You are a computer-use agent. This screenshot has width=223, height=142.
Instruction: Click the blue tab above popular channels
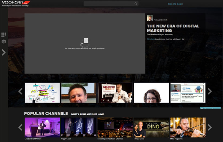point(210,108)
